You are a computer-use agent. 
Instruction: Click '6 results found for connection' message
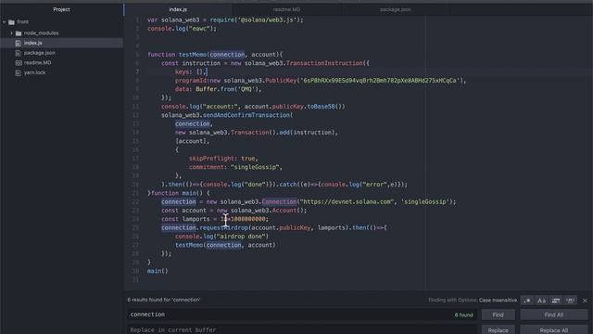(164, 300)
